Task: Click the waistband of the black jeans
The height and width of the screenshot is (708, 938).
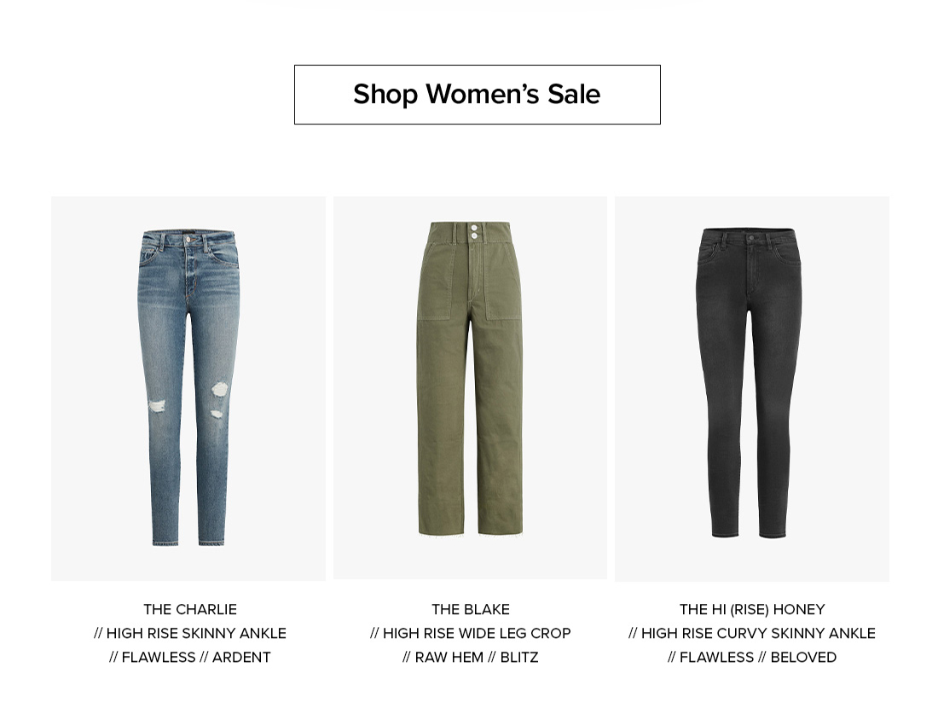Action: [x=750, y=236]
